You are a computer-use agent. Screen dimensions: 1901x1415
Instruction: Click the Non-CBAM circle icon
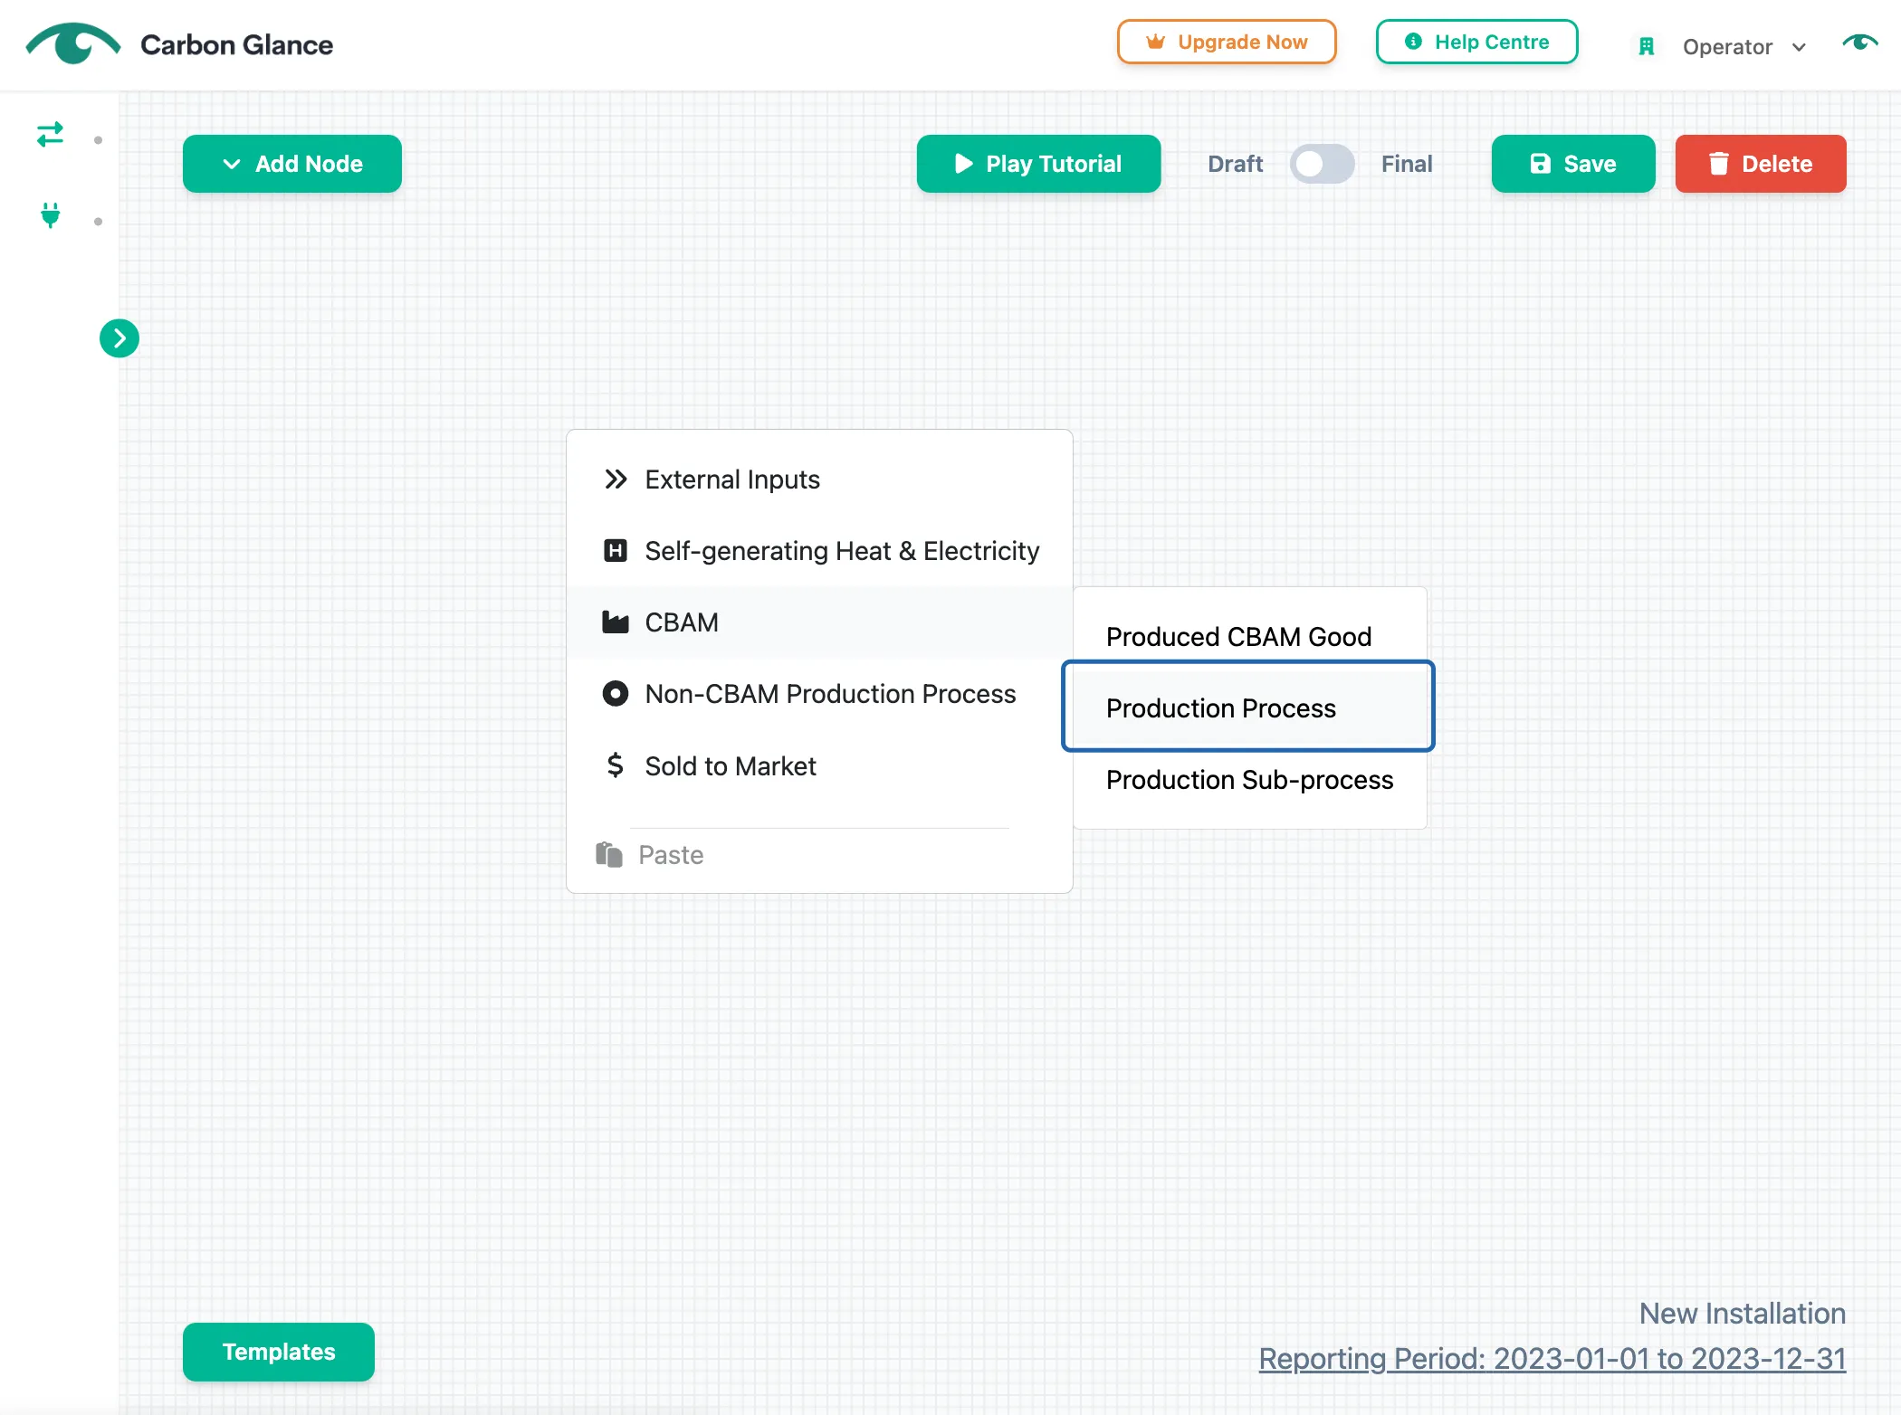tap(616, 694)
